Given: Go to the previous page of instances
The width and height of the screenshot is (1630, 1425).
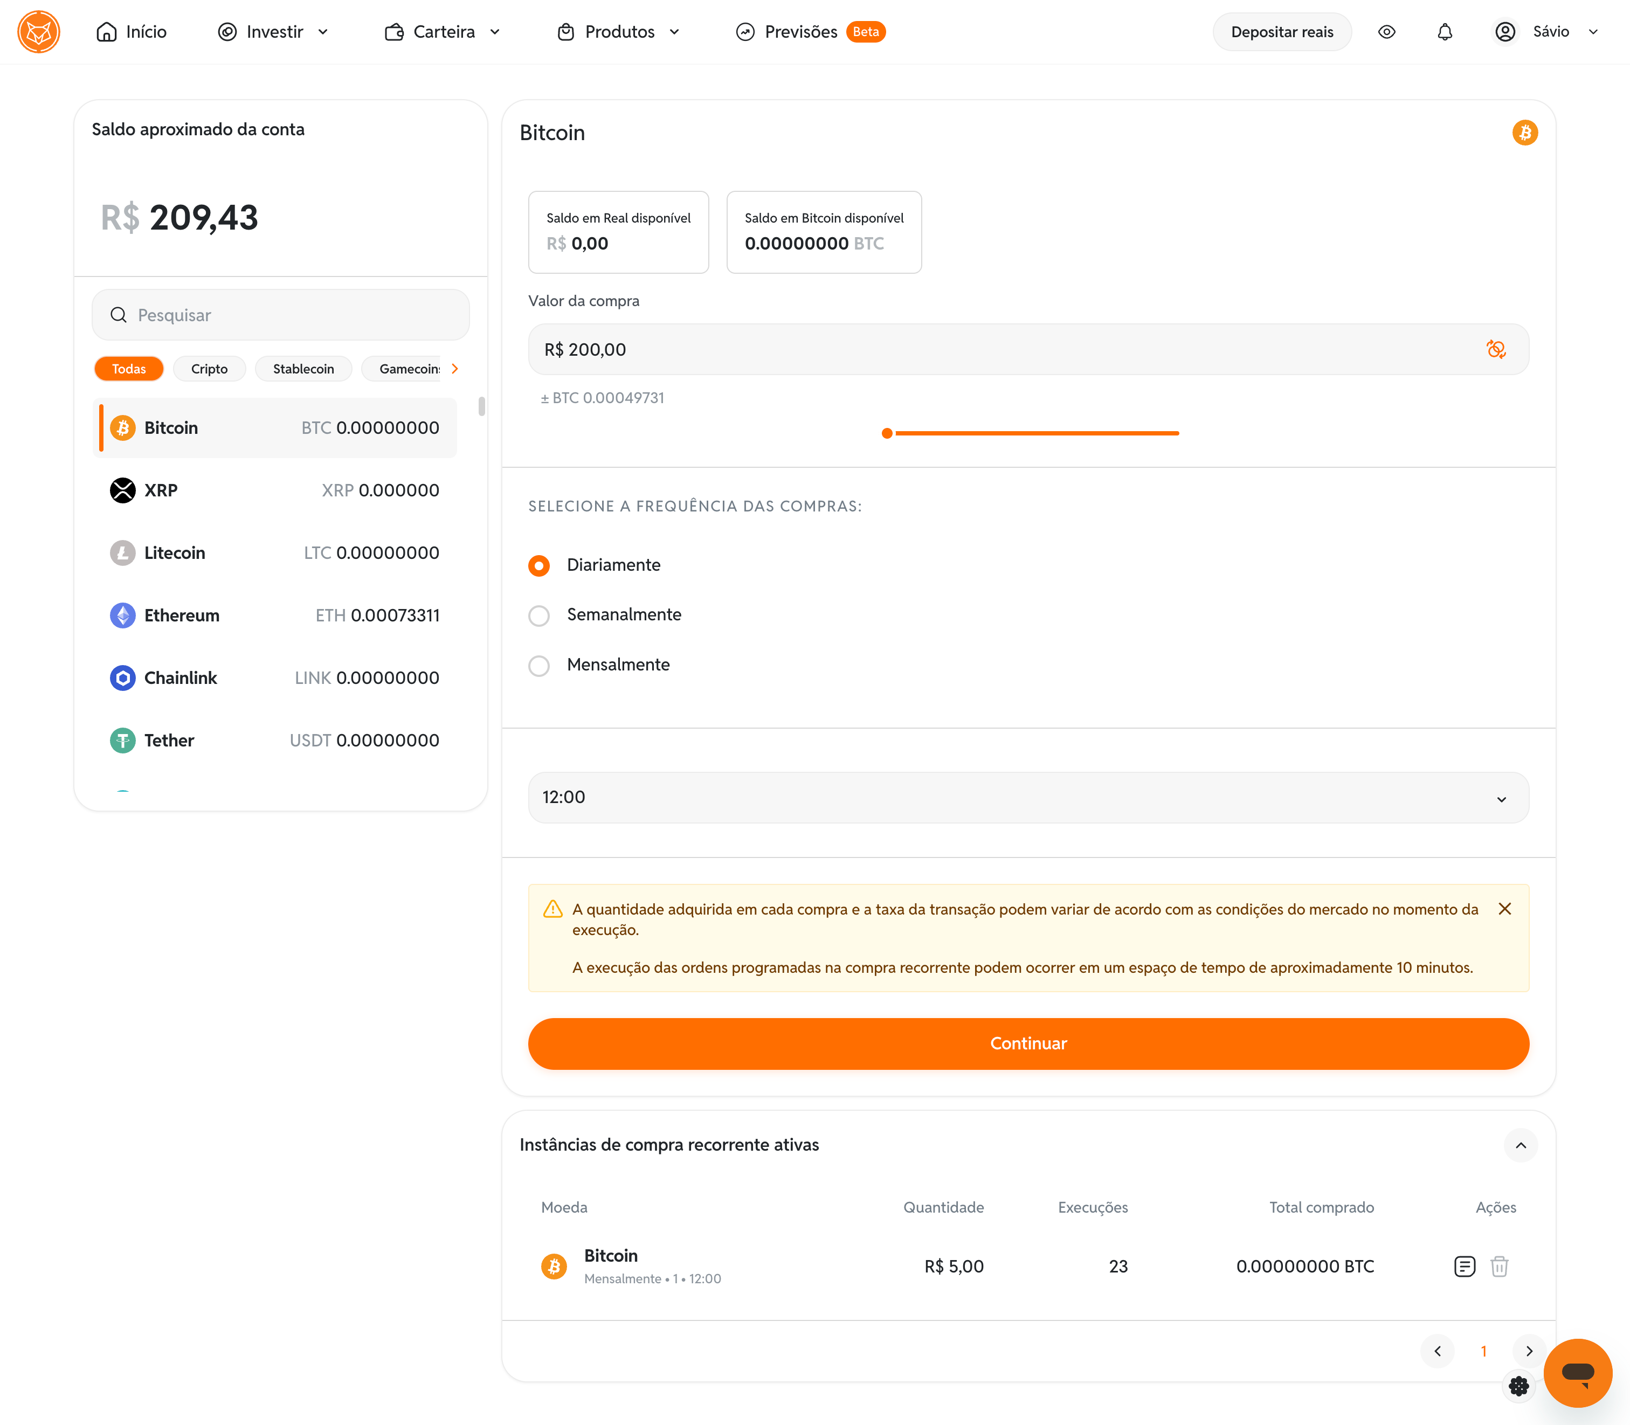Looking at the screenshot, I should (1437, 1351).
